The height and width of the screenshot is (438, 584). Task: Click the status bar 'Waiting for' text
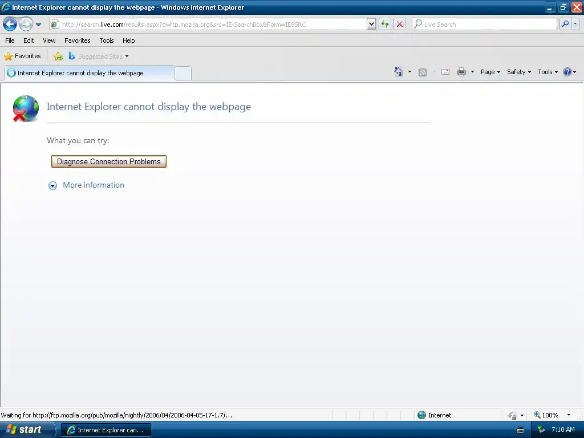(x=116, y=415)
